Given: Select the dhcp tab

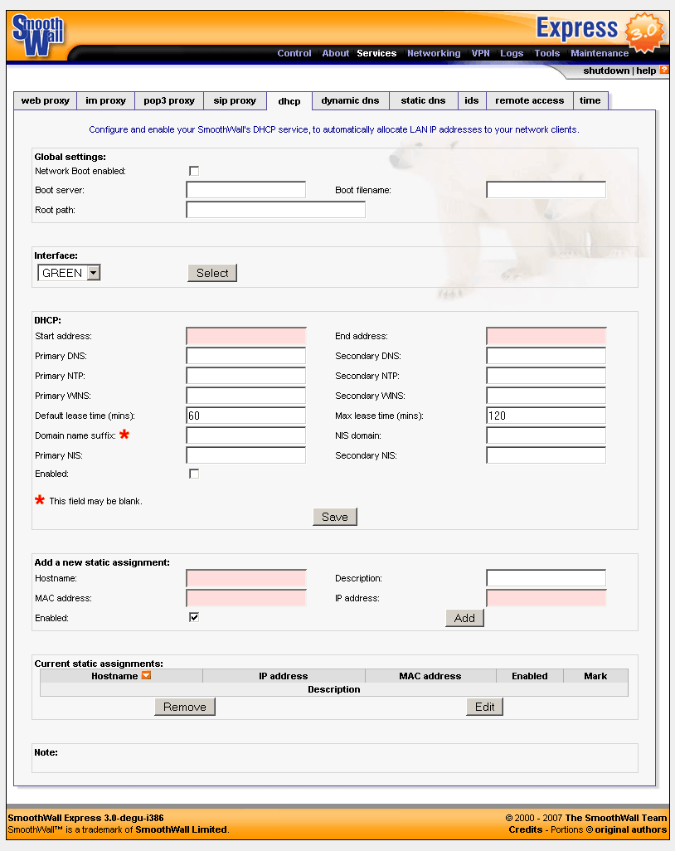Looking at the screenshot, I should point(289,101).
